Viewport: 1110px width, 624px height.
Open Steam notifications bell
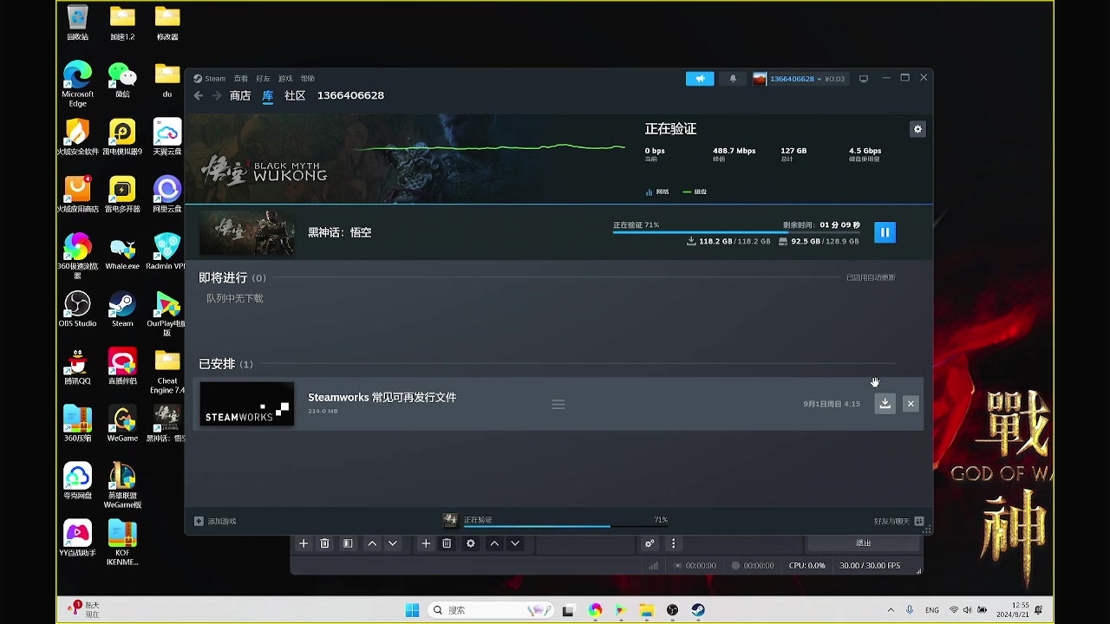pos(733,79)
